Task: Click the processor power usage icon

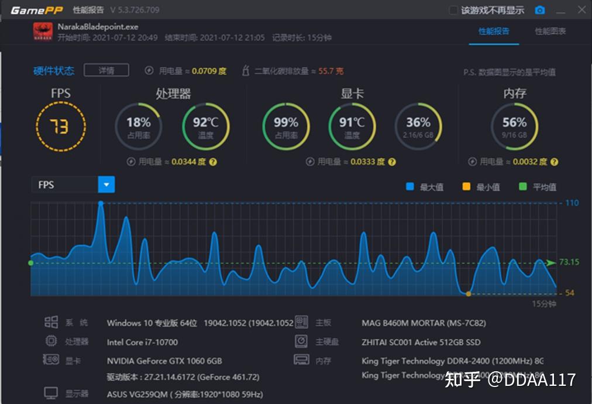Action: click(131, 162)
